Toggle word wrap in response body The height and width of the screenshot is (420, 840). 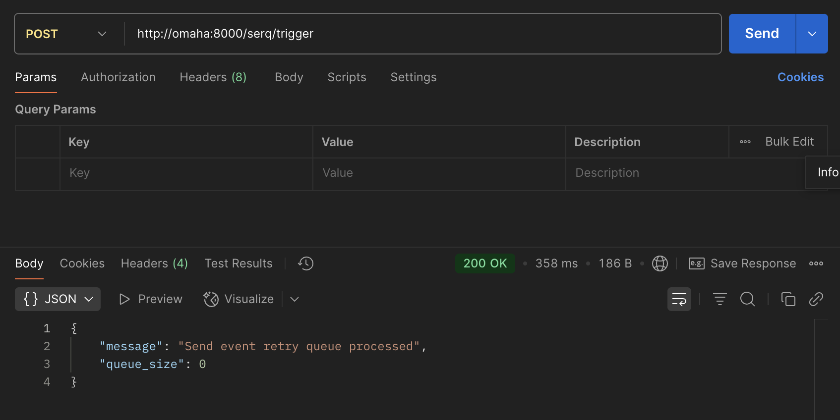[x=679, y=299]
